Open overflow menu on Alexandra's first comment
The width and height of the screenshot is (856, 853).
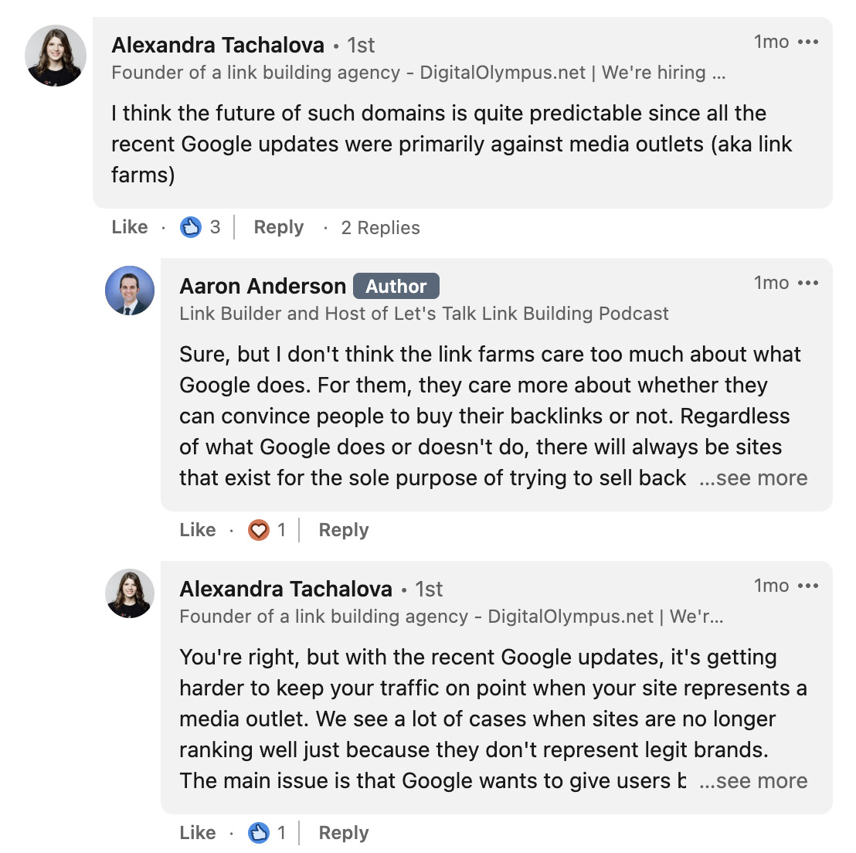807,42
